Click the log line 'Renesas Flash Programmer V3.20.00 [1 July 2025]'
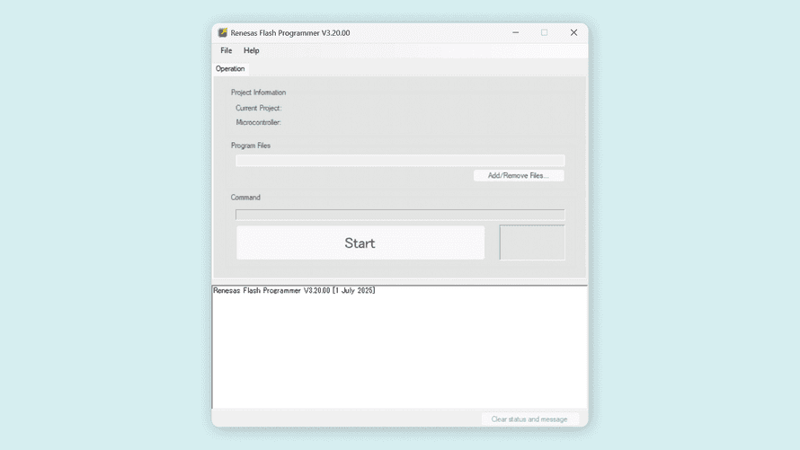 click(x=295, y=290)
